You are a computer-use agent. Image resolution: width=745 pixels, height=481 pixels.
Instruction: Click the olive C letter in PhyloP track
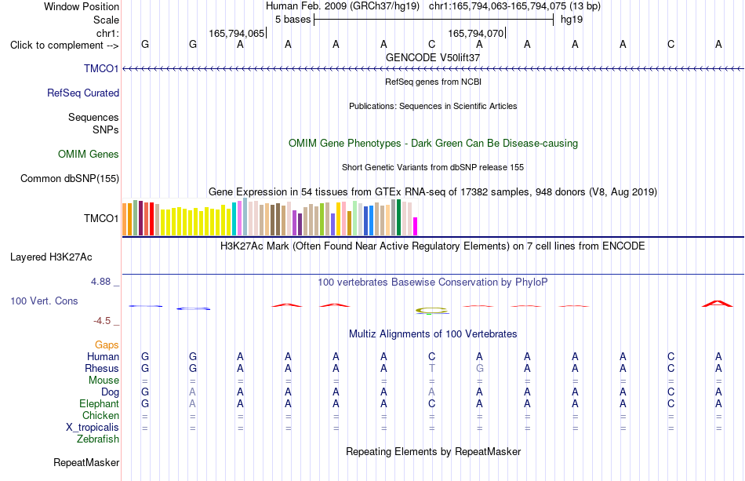[431, 311]
